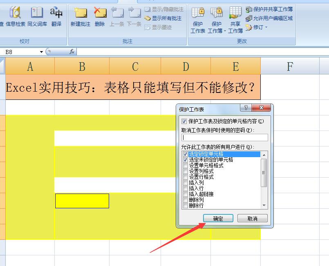Screen dimensions: 329x266
Task: Go to 下一条 next comment
Action: [x=134, y=17]
